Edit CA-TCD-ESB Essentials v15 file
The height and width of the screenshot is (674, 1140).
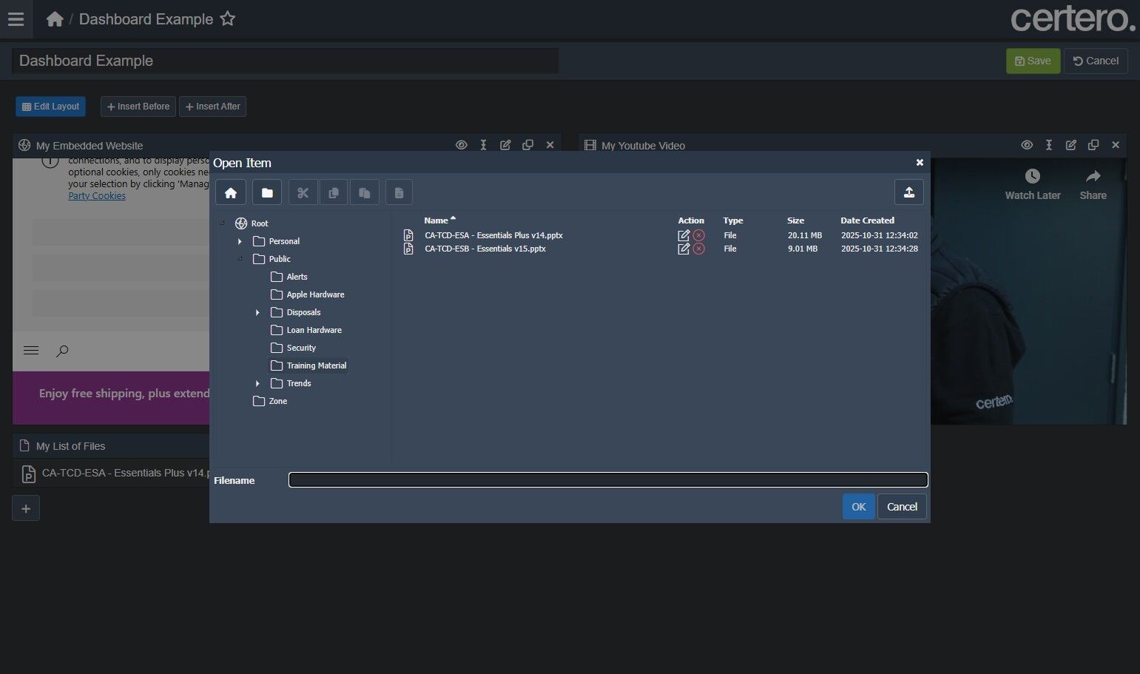pyautogui.click(x=684, y=249)
